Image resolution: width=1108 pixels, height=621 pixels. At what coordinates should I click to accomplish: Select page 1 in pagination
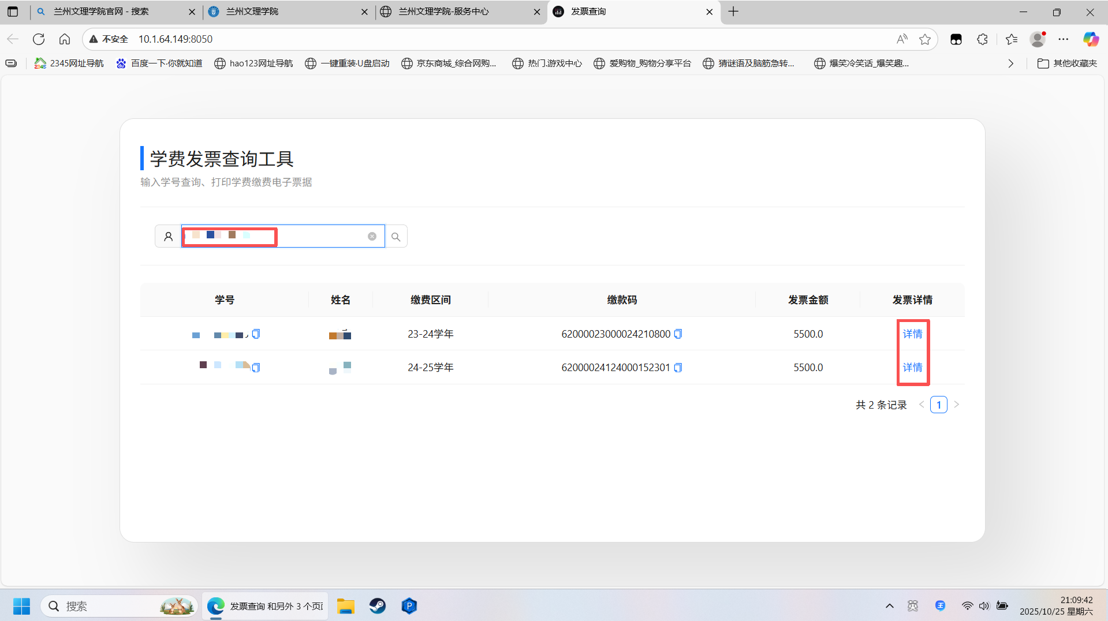coord(938,405)
